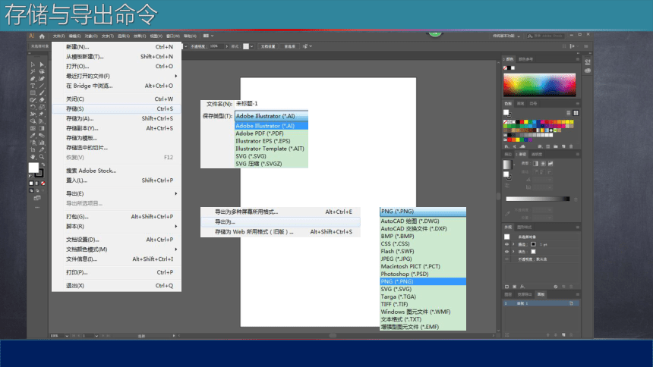Choose 置入(L)... menu entry
This screenshot has height=367, width=653.
[x=117, y=180]
